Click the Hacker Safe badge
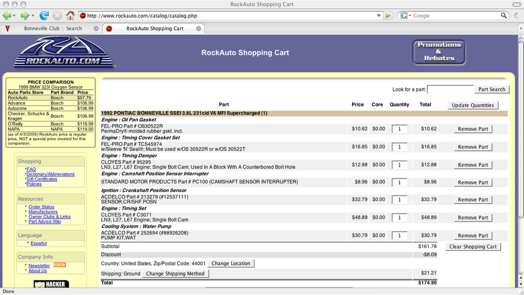The width and height of the screenshot is (524, 295). [x=52, y=284]
